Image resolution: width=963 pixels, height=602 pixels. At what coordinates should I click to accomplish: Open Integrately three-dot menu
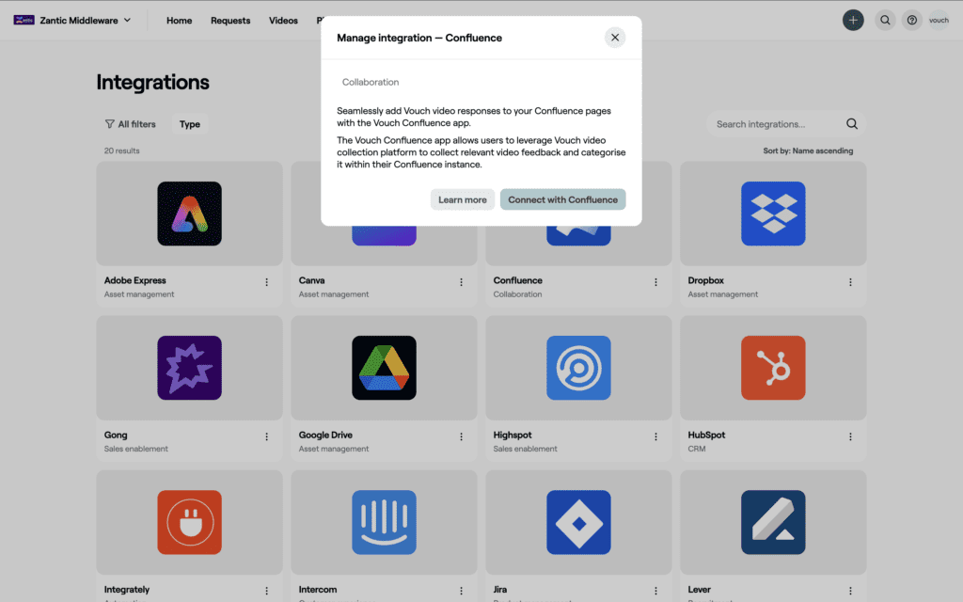pyautogui.click(x=266, y=591)
